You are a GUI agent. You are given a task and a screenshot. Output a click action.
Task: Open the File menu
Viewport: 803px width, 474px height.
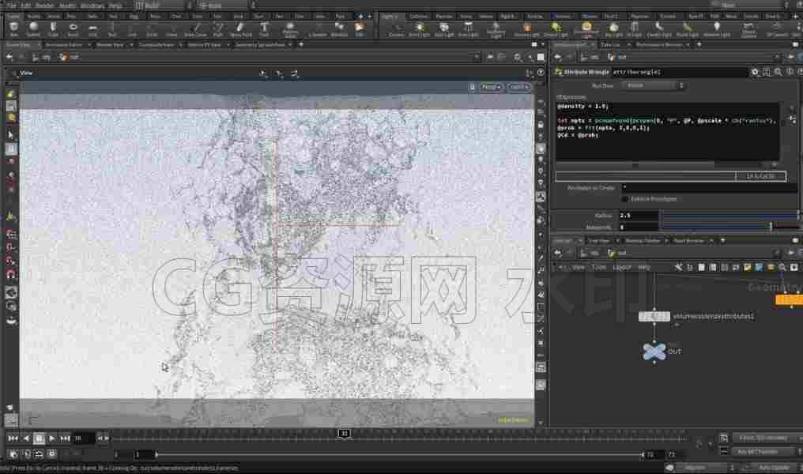point(11,5)
